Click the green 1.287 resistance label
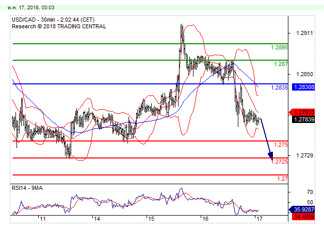The image size is (324, 230). tap(281, 64)
